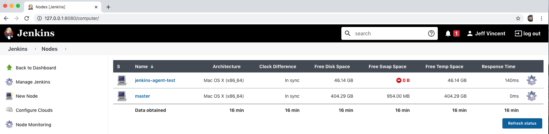Open configure gear for jenkins-agent-test
549x134 pixels.
(532, 80)
